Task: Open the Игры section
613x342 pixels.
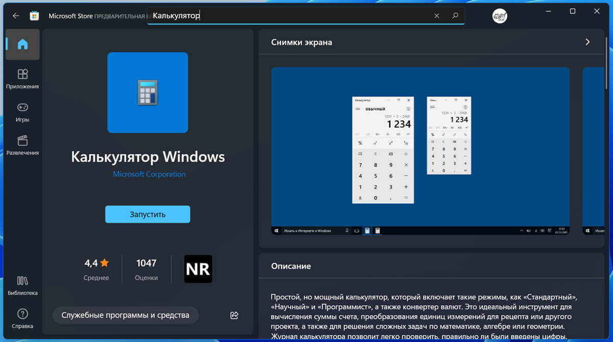Action: click(x=22, y=112)
